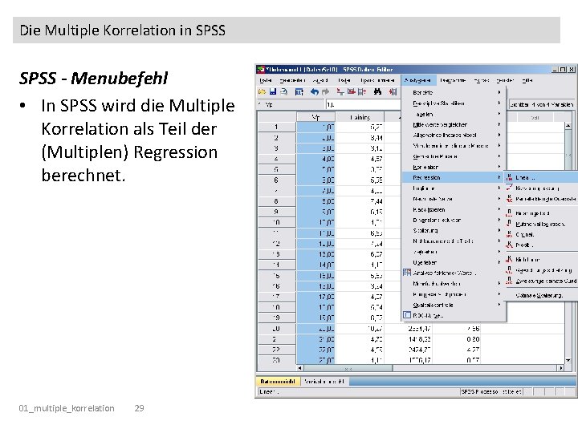Click the Redo arrow toolbar icon
Image resolution: width=578 pixels, height=433 pixels.
[325, 91]
